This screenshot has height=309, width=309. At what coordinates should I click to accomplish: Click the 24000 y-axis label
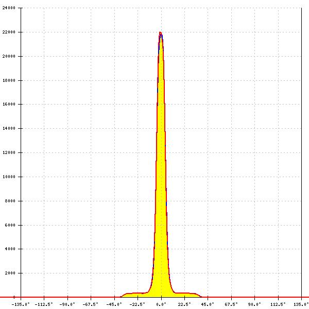[x=9, y=8]
